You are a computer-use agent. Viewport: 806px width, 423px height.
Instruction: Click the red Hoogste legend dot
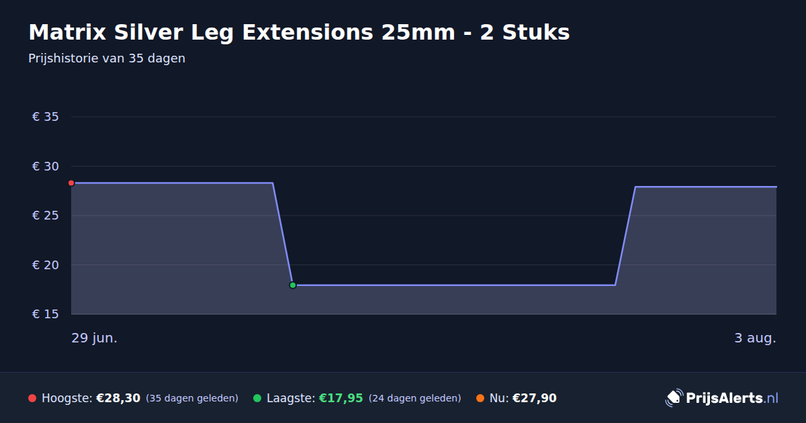pyautogui.click(x=32, y=398)
